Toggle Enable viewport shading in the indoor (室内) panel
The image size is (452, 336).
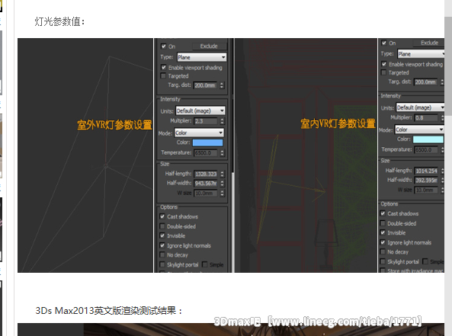(x=384, y=64)
